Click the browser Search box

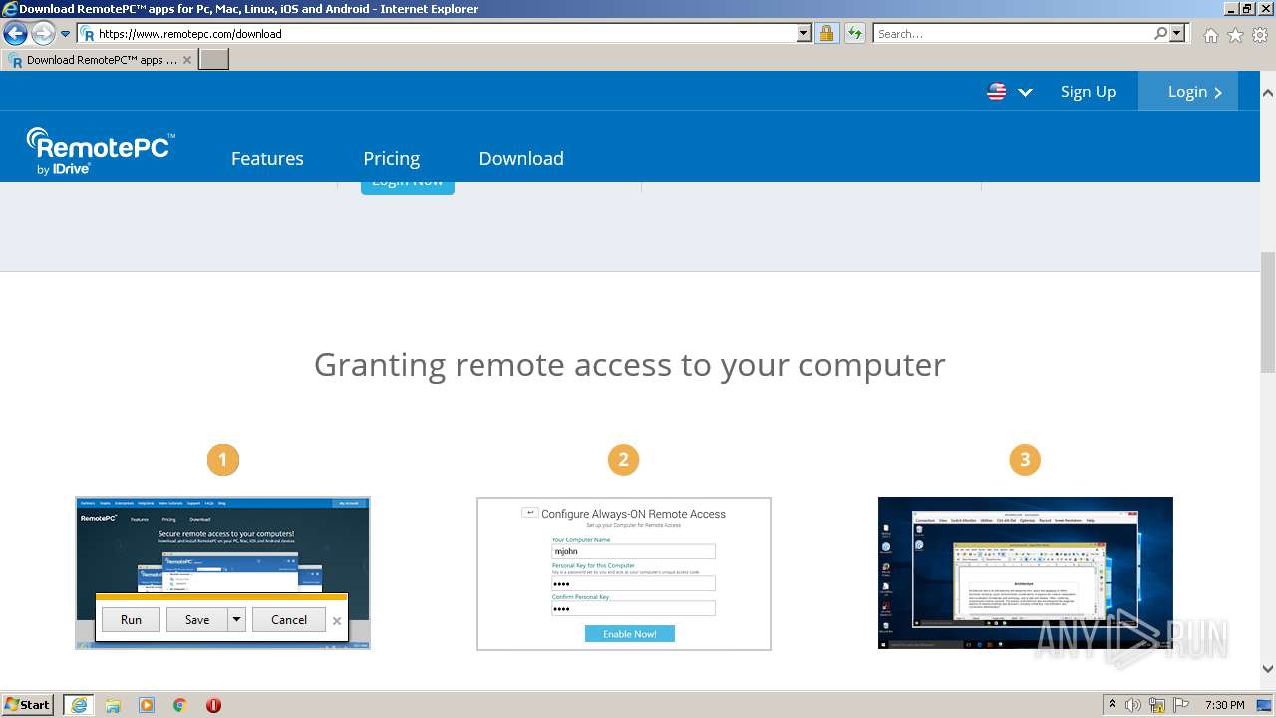pos(1013,33)
